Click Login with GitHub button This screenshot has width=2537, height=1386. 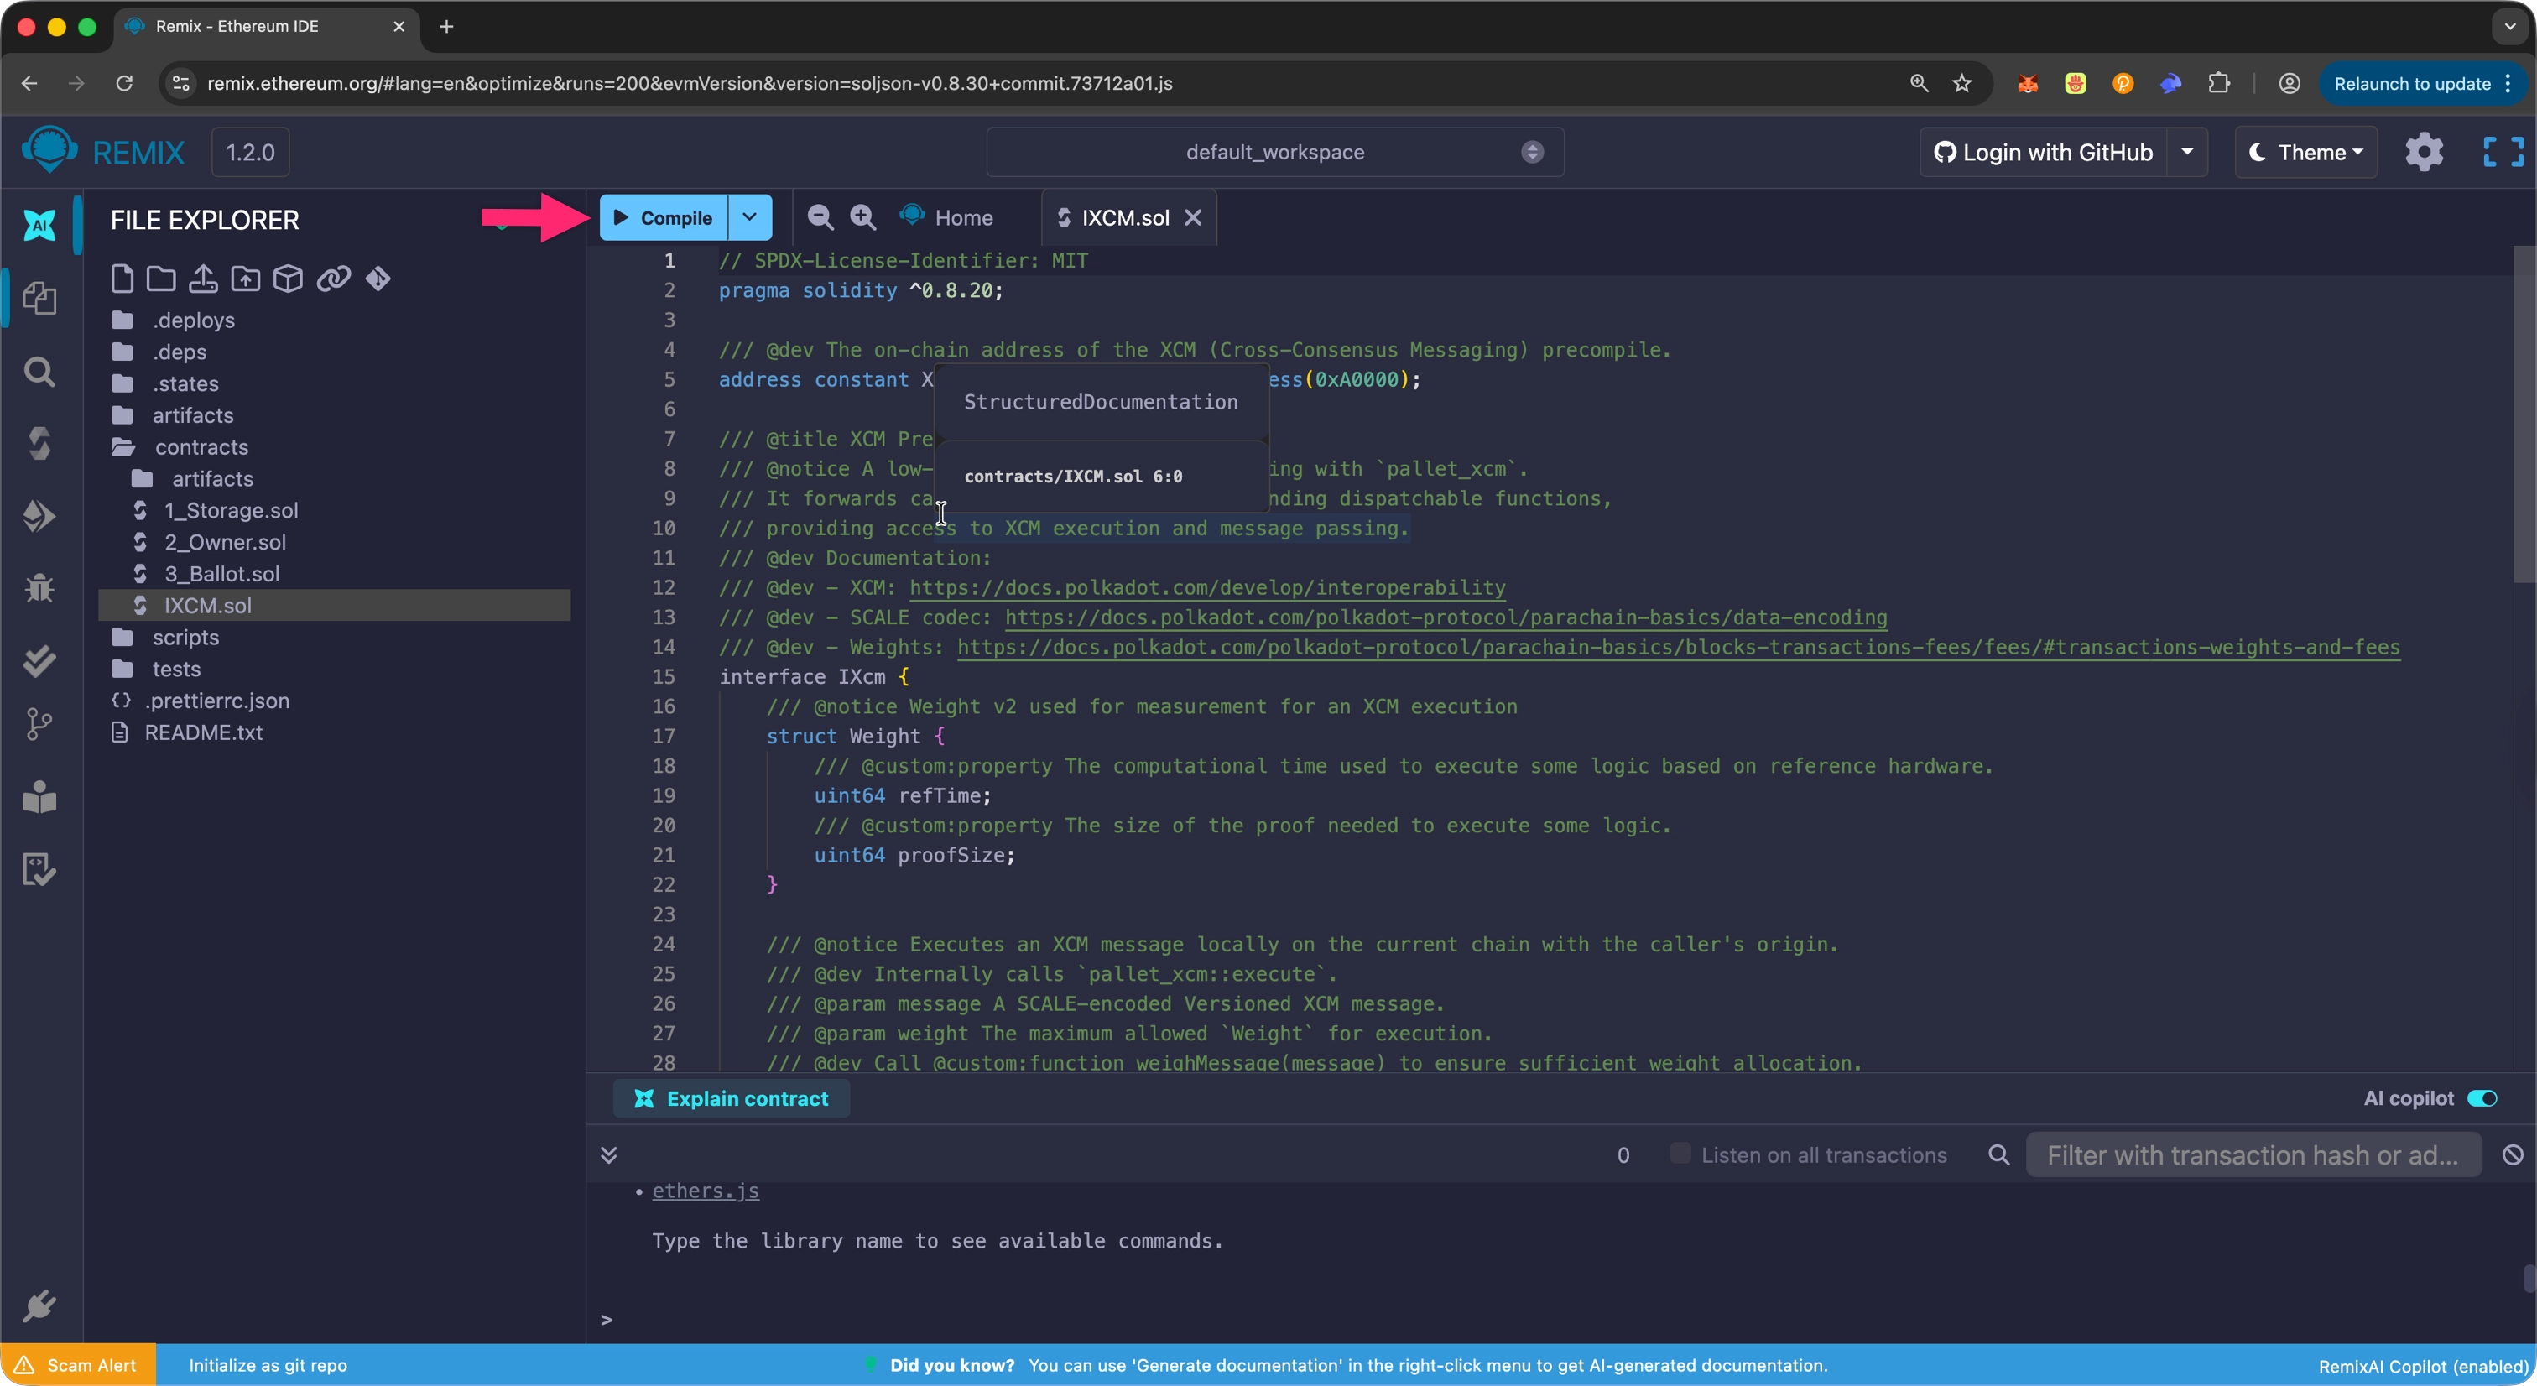point(2044,153)
